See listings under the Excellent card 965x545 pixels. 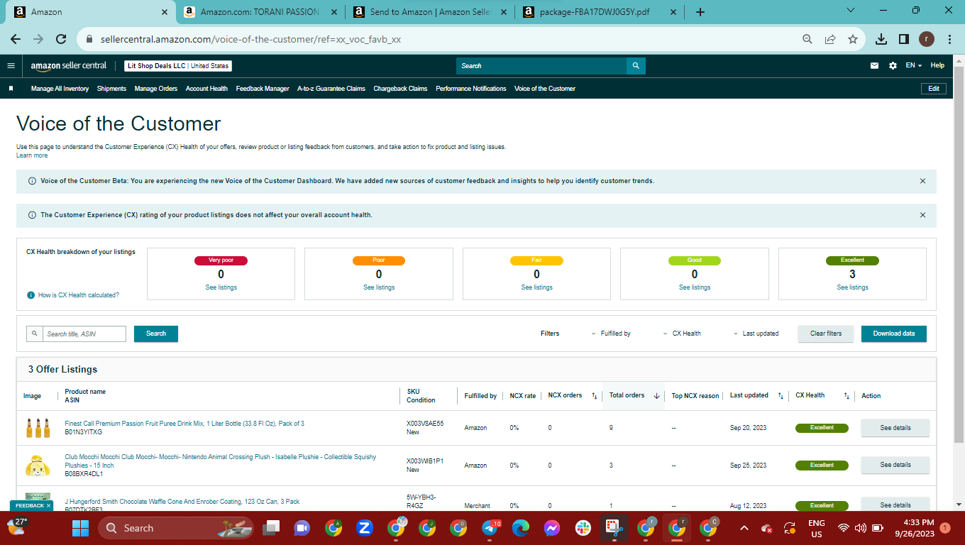(852, 287)
